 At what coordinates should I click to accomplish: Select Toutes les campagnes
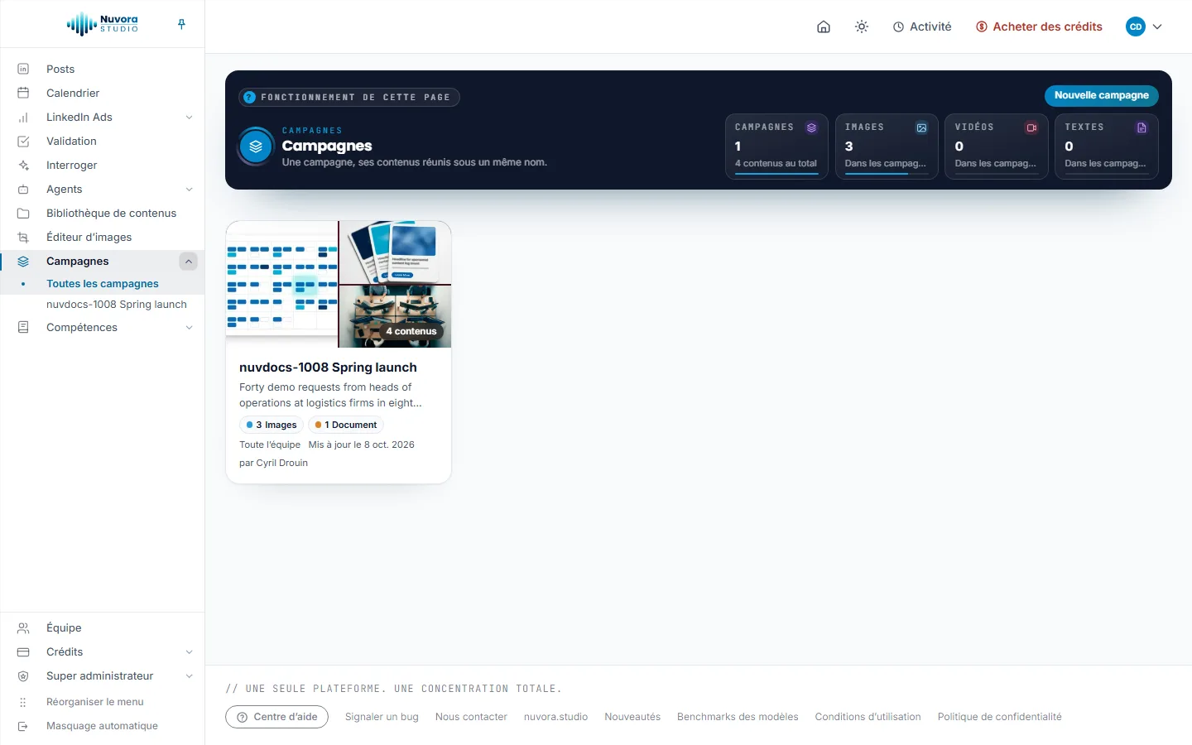[103, 283]
